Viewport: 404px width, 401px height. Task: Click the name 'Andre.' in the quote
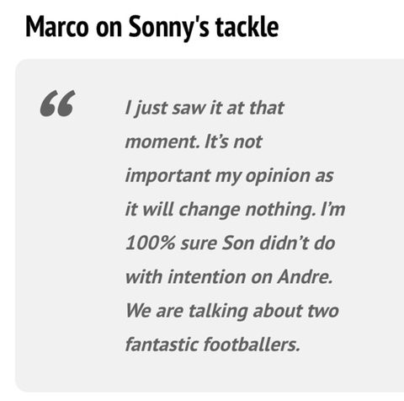[305, 277]
